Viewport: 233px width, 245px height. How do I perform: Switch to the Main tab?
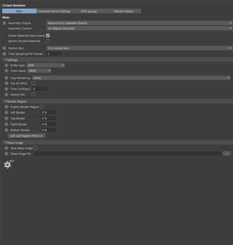coord(19,11)
